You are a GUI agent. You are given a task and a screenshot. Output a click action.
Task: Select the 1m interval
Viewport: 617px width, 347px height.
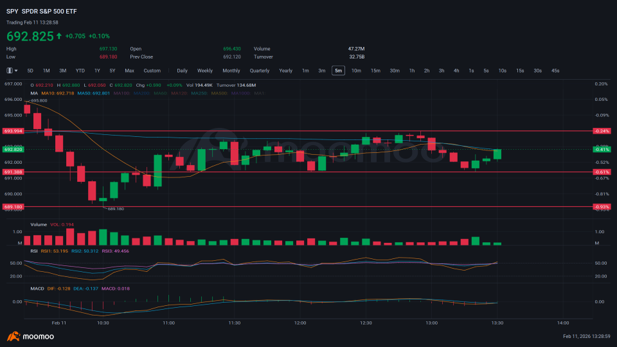[305, 71]
